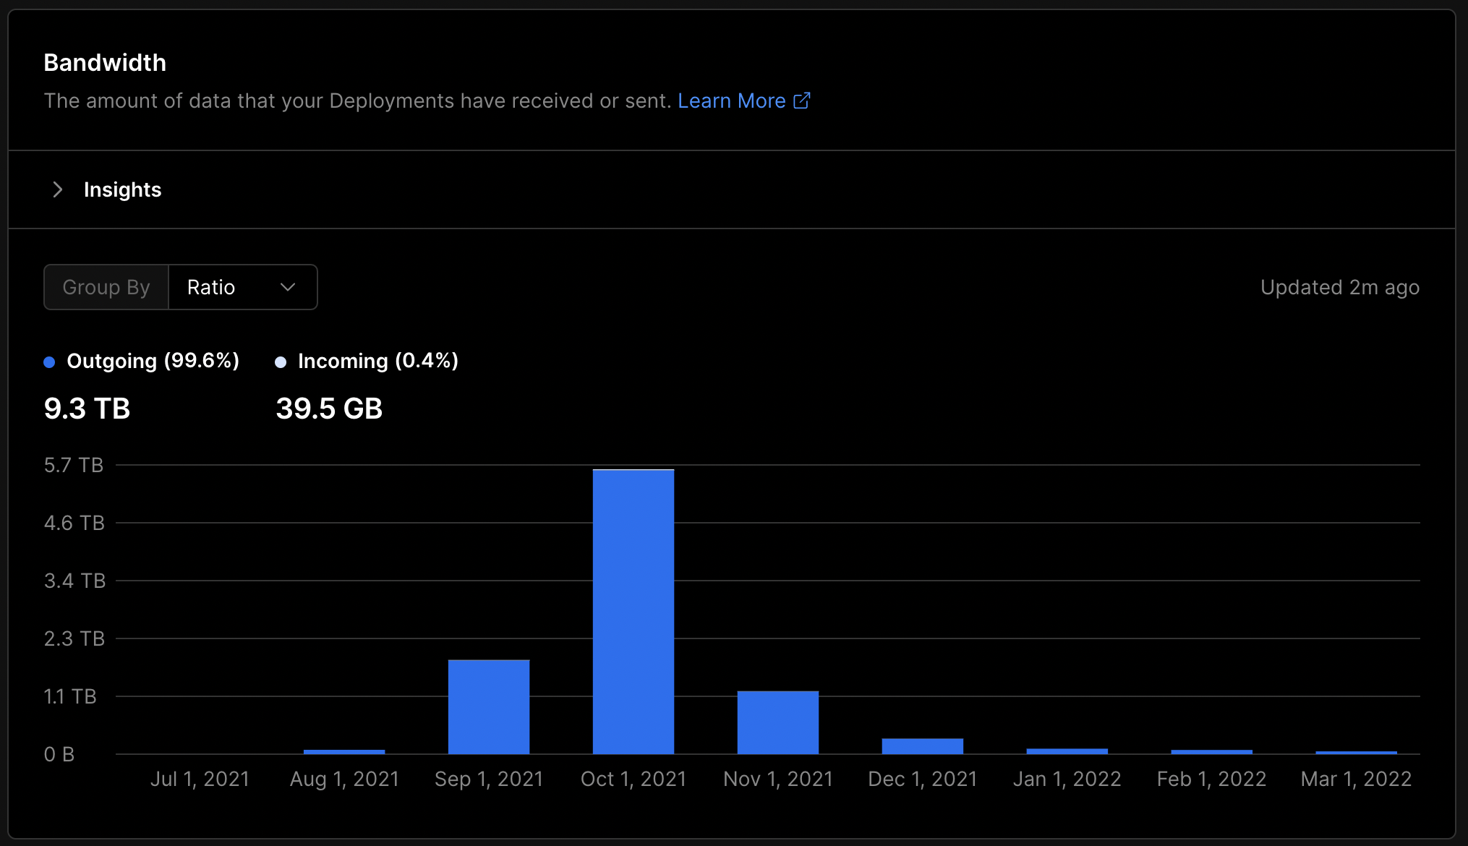Toggle the Incoming series legend dot
1468x846 pixels.
pyautogui.click(x=281, y=362)
